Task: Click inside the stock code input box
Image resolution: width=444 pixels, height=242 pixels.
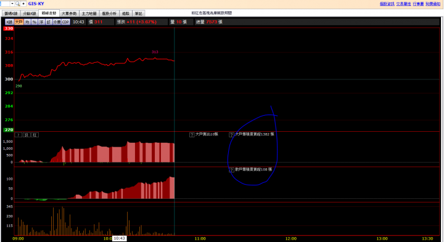Action: point(5,4)
